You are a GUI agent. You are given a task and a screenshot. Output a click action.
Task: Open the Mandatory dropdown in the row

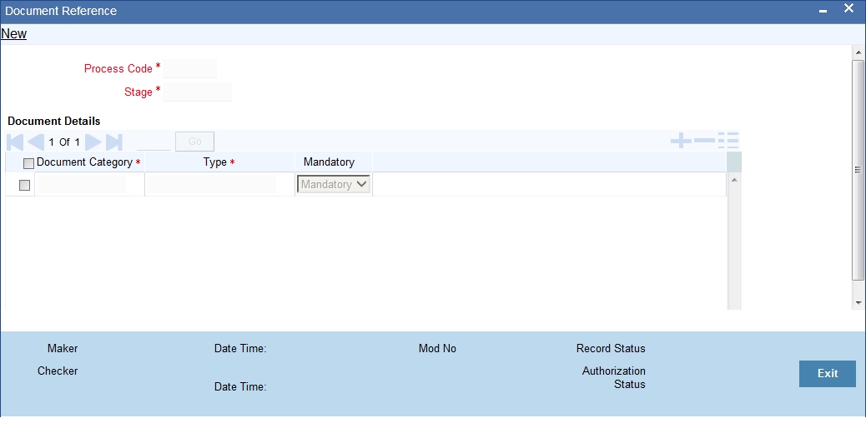coord(334,184)
